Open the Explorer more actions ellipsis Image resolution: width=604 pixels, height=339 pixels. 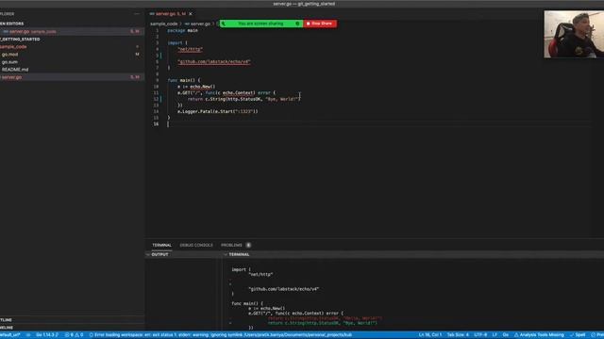pos(137,14)
